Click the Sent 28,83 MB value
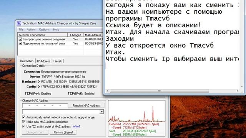246x138 pixels. (139, 131)
